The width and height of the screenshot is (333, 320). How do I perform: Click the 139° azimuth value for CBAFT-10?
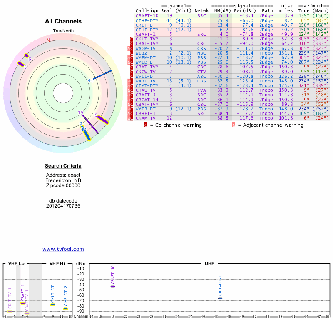tap(303, 15)
